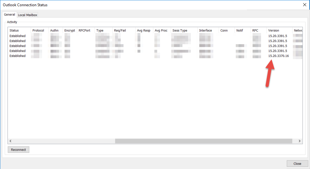The height and width of the screenshot is (169, 310).
Task: Click the RPC column header
Action: [259, 31]
